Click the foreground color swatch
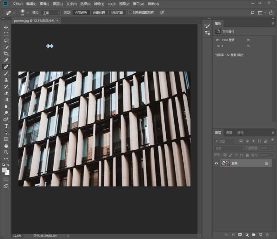Viewport: 277px width, 239px height. click(x=5, y=170)
